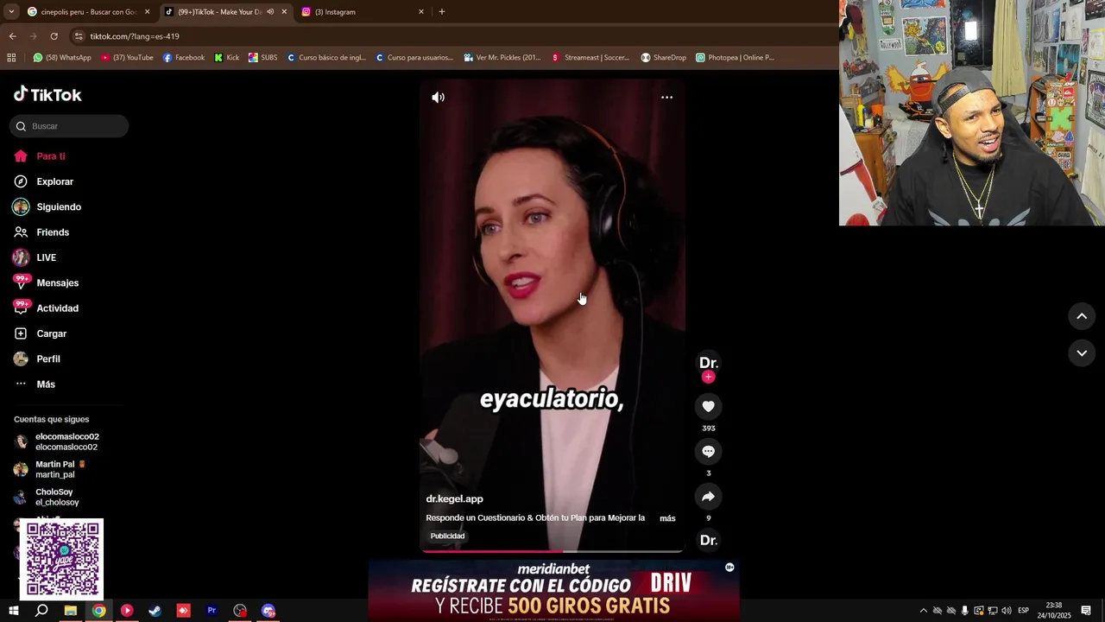Open the Kick bookmark
Screen dimensions: 1105x622
point(227,58)
